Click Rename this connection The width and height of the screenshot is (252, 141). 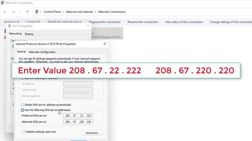(x=143, y=22)
